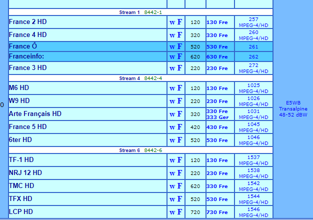
Task: Open the w link in France 3 HD row
Action: click(172, 68)
